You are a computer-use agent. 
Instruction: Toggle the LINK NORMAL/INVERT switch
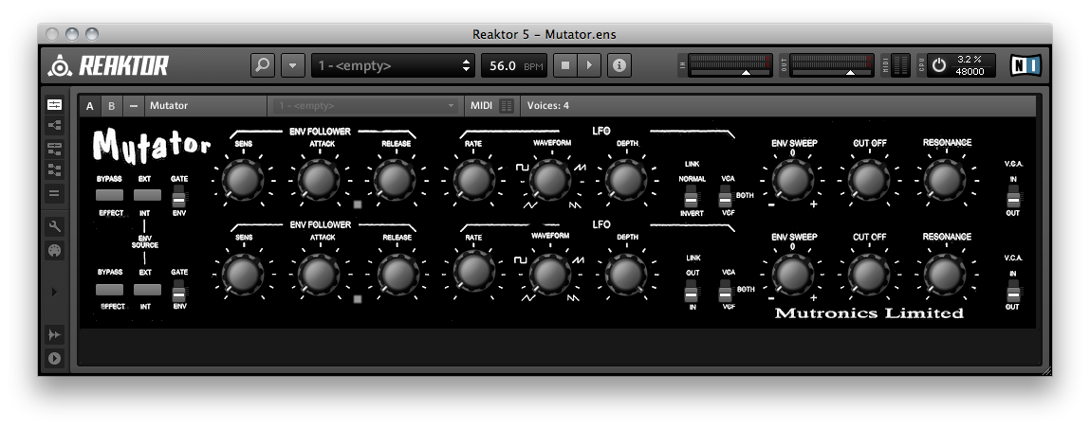(x=691, y=196)
